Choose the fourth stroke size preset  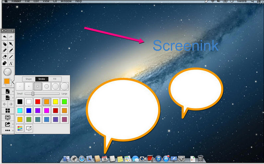(47, 86)
